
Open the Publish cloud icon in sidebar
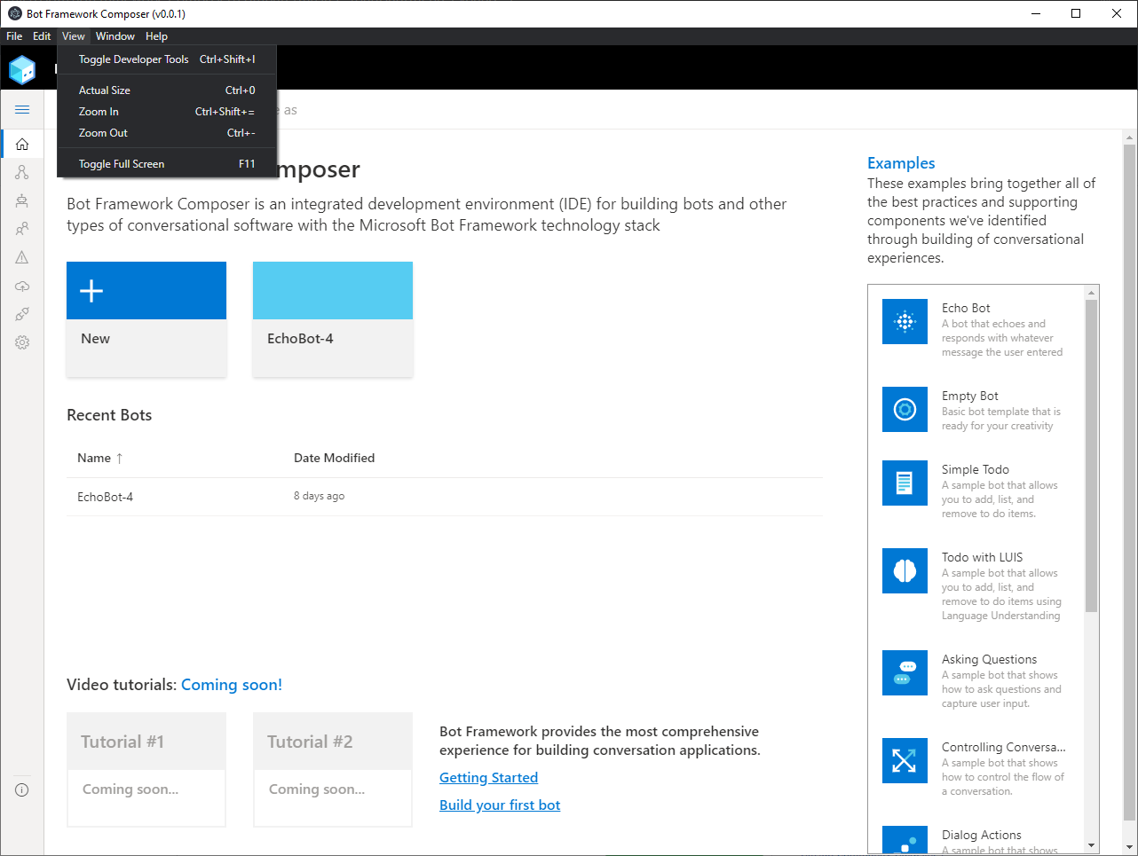22,286
